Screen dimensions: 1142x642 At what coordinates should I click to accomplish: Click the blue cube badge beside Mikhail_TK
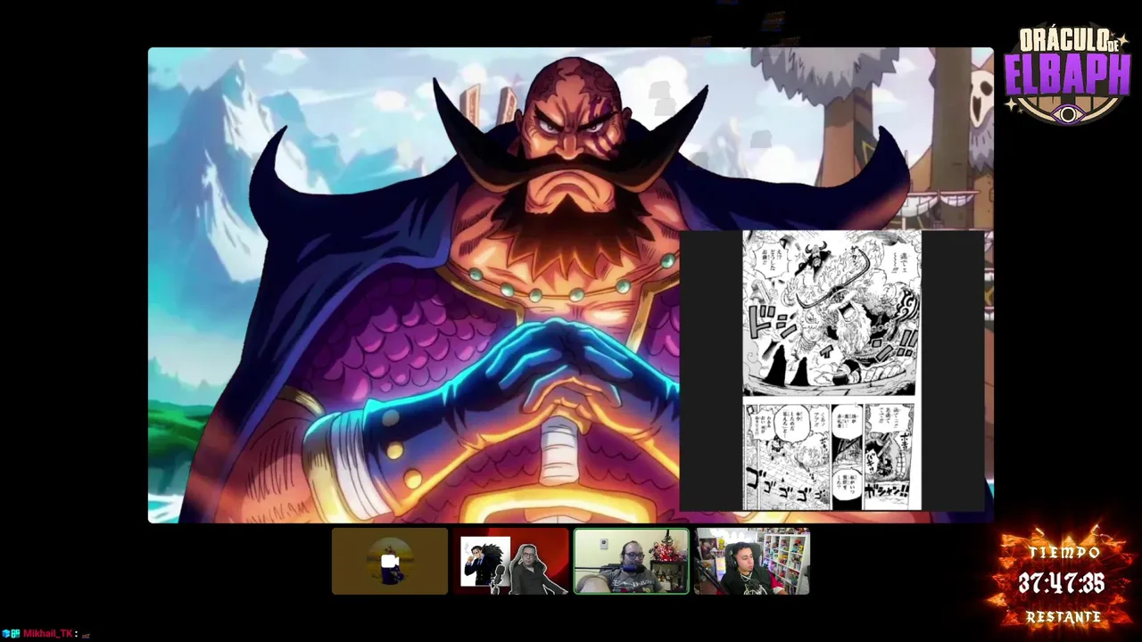(x=6, y=633)
